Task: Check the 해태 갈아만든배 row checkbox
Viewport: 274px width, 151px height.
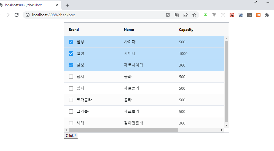Action: tap(71, 123)
